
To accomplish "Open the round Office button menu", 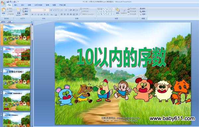I will pos(3,3).
